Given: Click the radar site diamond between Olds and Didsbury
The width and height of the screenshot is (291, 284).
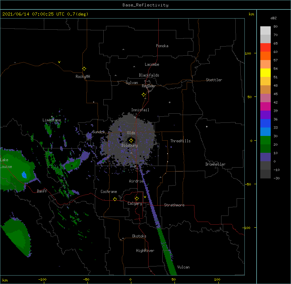Looking at the screenshot, I should pyautogui.click(x=131, y=141).
